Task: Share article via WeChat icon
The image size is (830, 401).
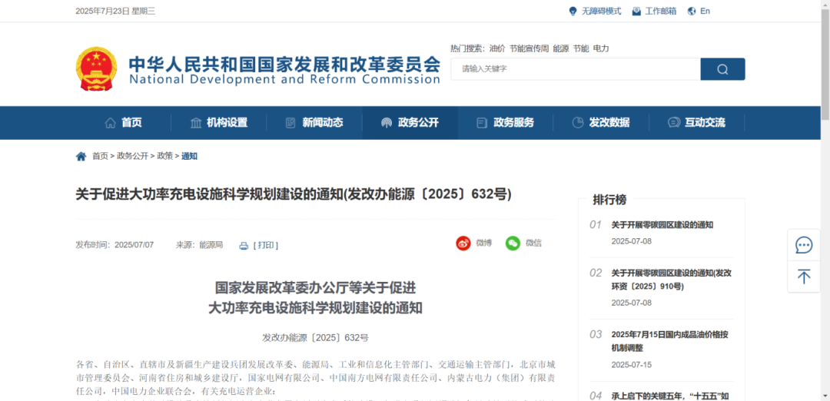Action: [513, 244]
